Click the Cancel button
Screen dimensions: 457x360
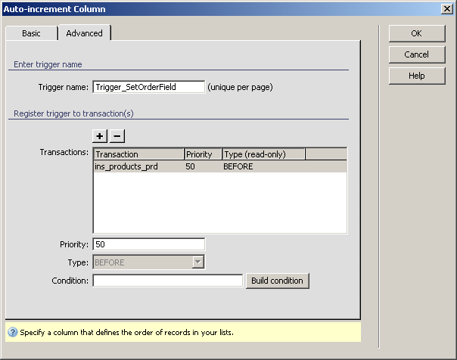(416, 54)
